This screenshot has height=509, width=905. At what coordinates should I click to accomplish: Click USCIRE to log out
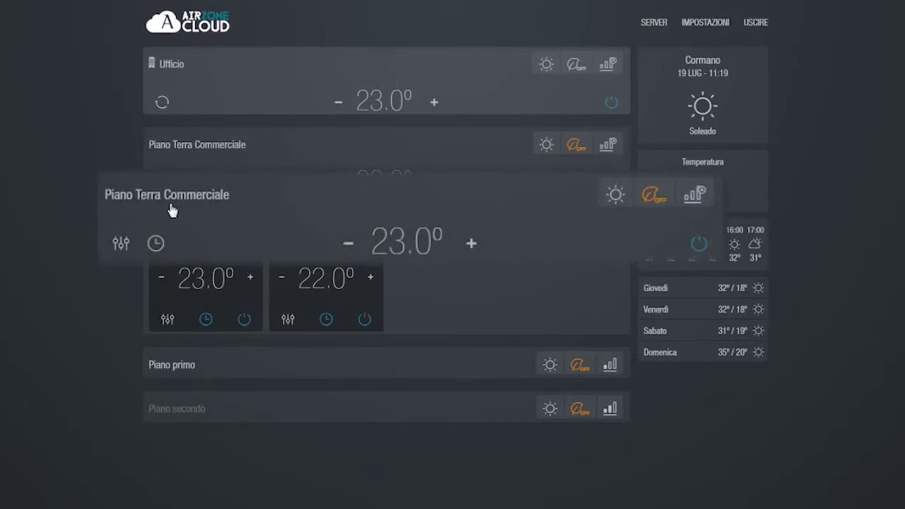point(755,23)
